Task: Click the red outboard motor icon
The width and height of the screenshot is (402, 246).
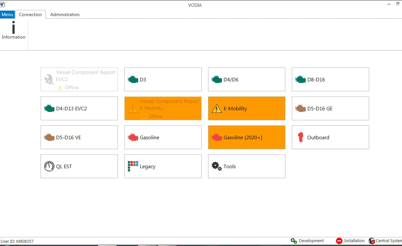Action: tap(301, 137)
